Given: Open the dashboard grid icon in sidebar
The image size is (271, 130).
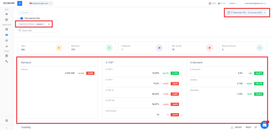Looking at the screenshot, I should [x=7, y=29].
